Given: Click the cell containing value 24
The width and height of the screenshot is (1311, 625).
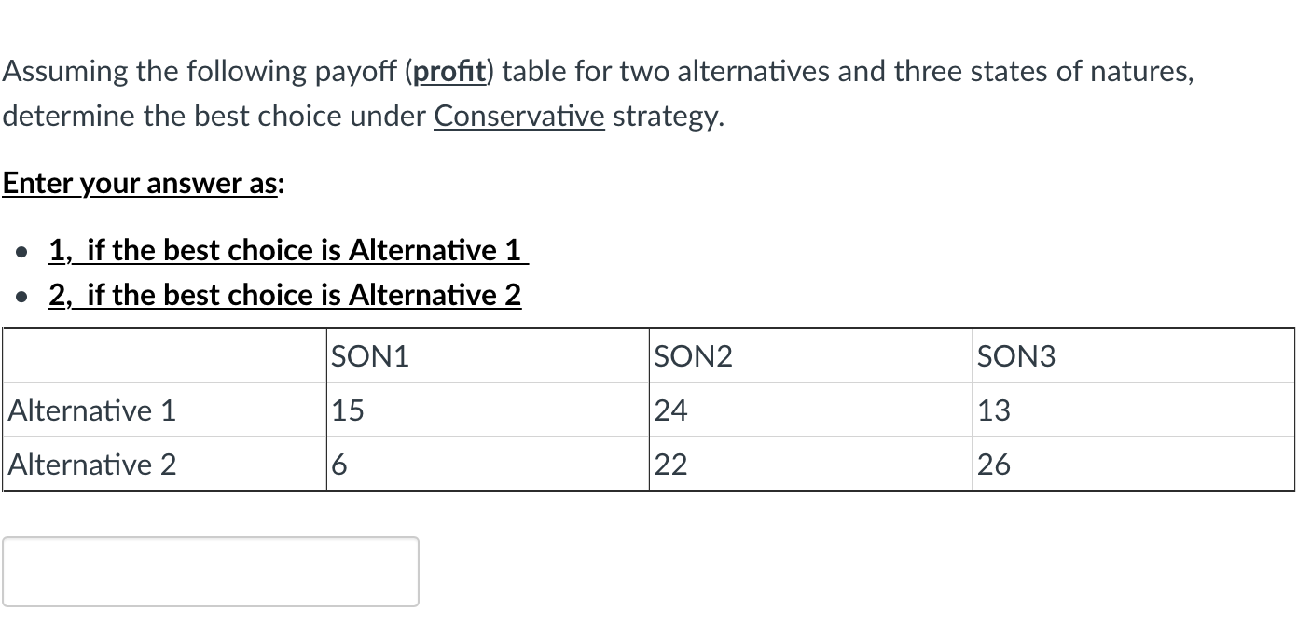Looking at the screenshot, I should (x=670, y=410).
